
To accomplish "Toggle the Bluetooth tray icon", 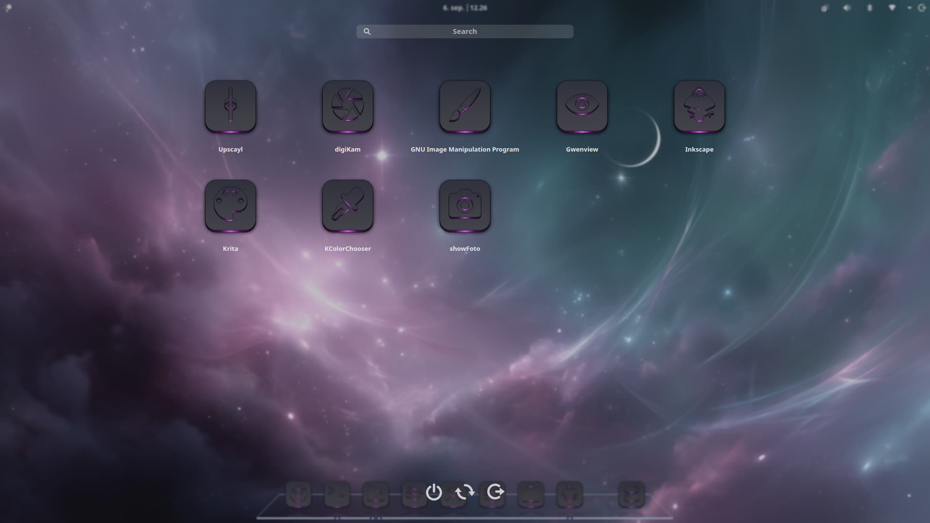I will click(869, 8).
